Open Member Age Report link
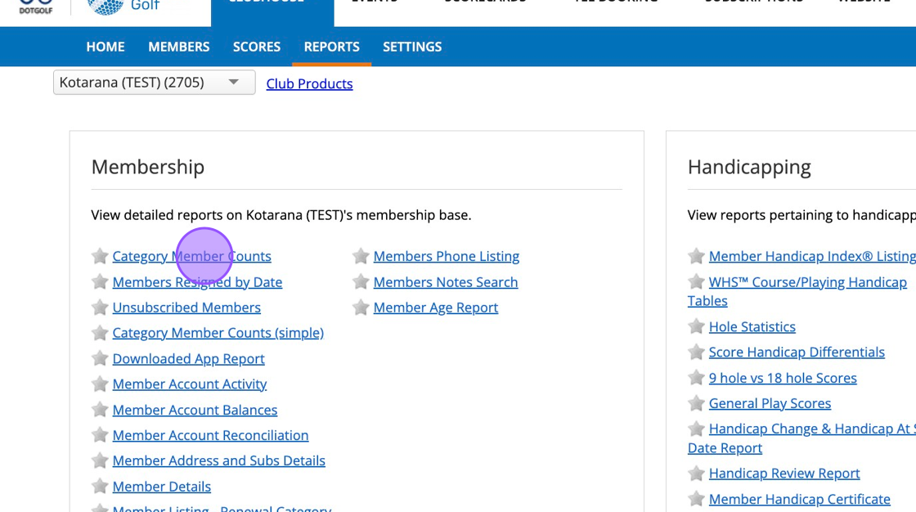 436,308
